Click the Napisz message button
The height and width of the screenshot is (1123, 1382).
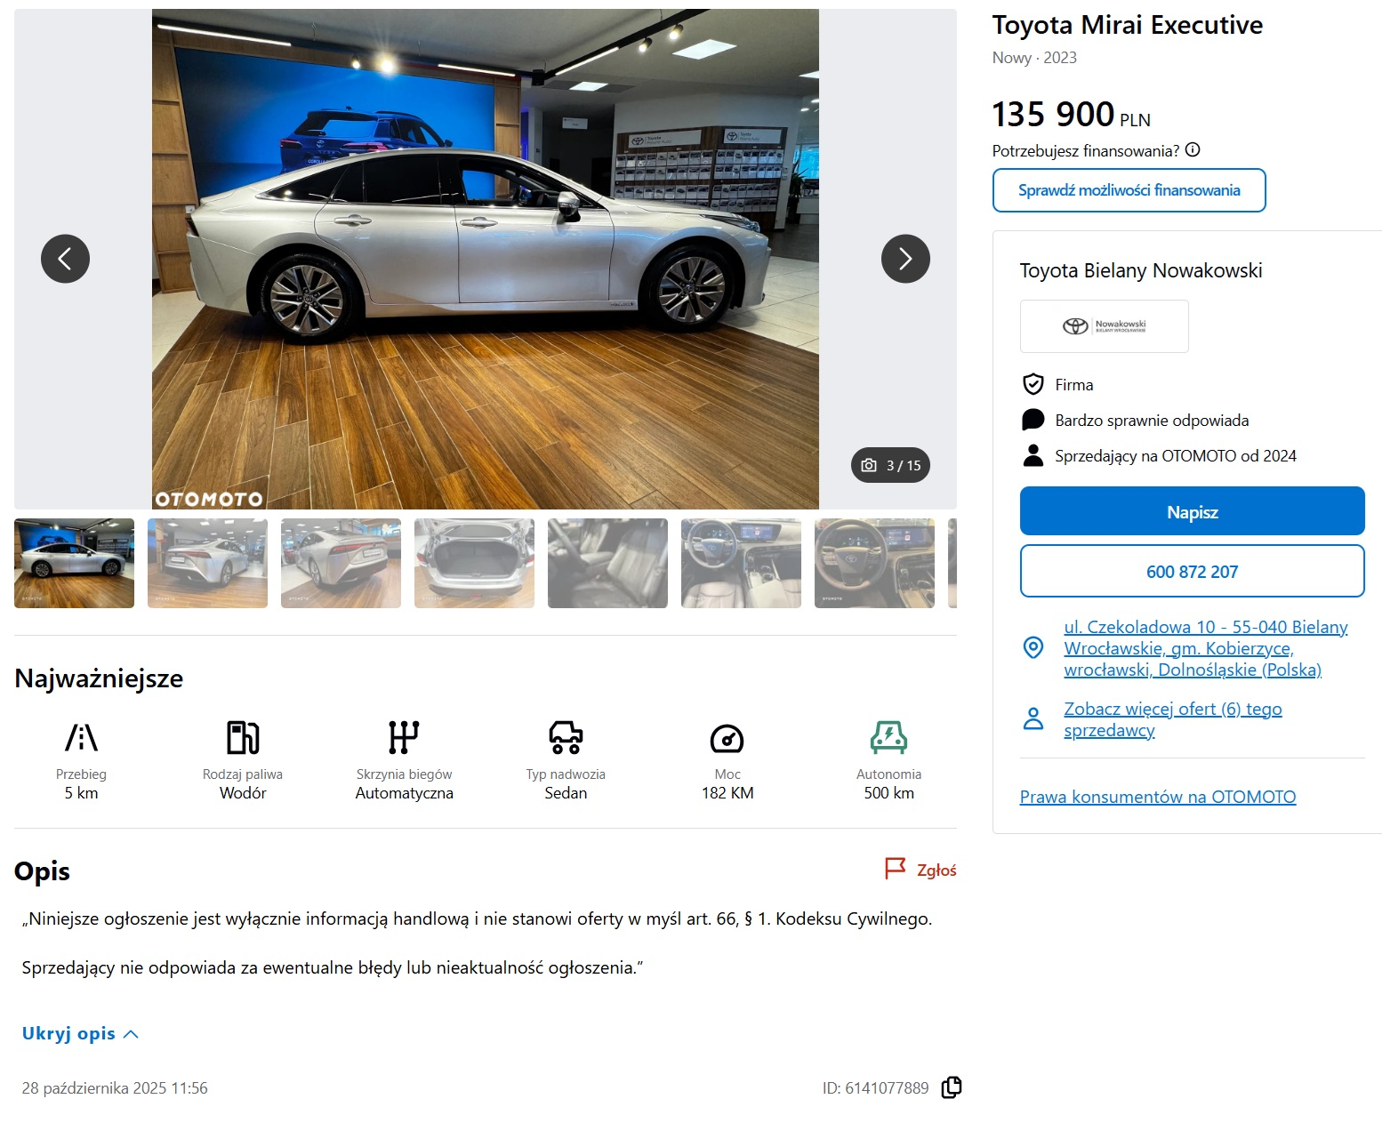[x=1192, y=511]
